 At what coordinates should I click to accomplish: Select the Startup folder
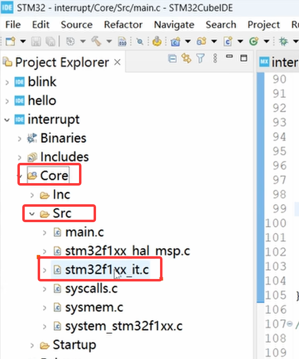[x=75, y=345]
